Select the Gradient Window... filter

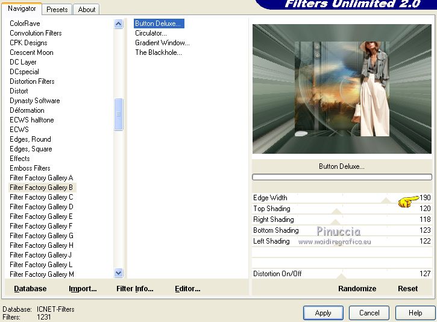(x=163, y=43)
